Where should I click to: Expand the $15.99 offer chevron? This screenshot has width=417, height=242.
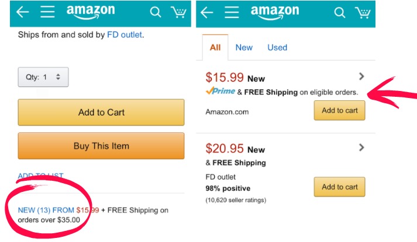(x=361, y=76)
